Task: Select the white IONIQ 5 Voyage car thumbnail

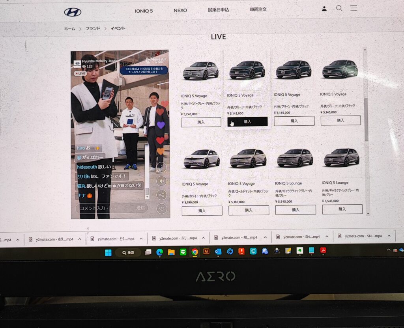Action: tap(201, 158)
